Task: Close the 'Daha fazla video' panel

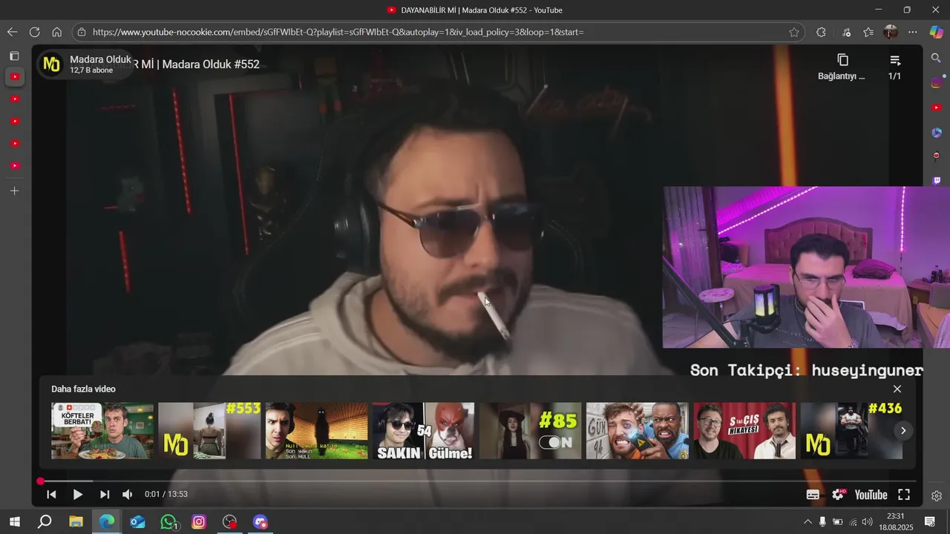Action: pos(897,389)
